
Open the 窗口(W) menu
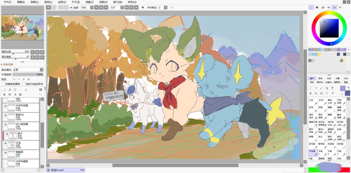118,2
